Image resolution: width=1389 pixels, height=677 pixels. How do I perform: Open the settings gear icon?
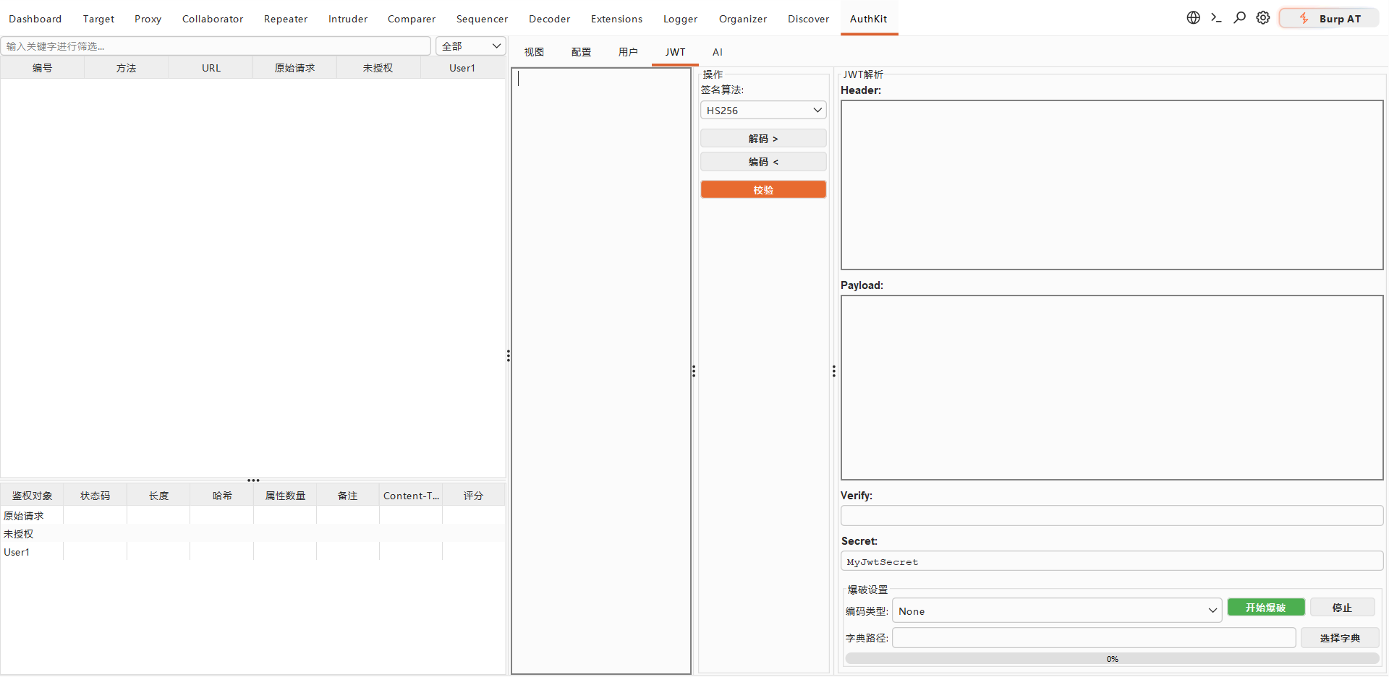click(x=1262, y=18)
